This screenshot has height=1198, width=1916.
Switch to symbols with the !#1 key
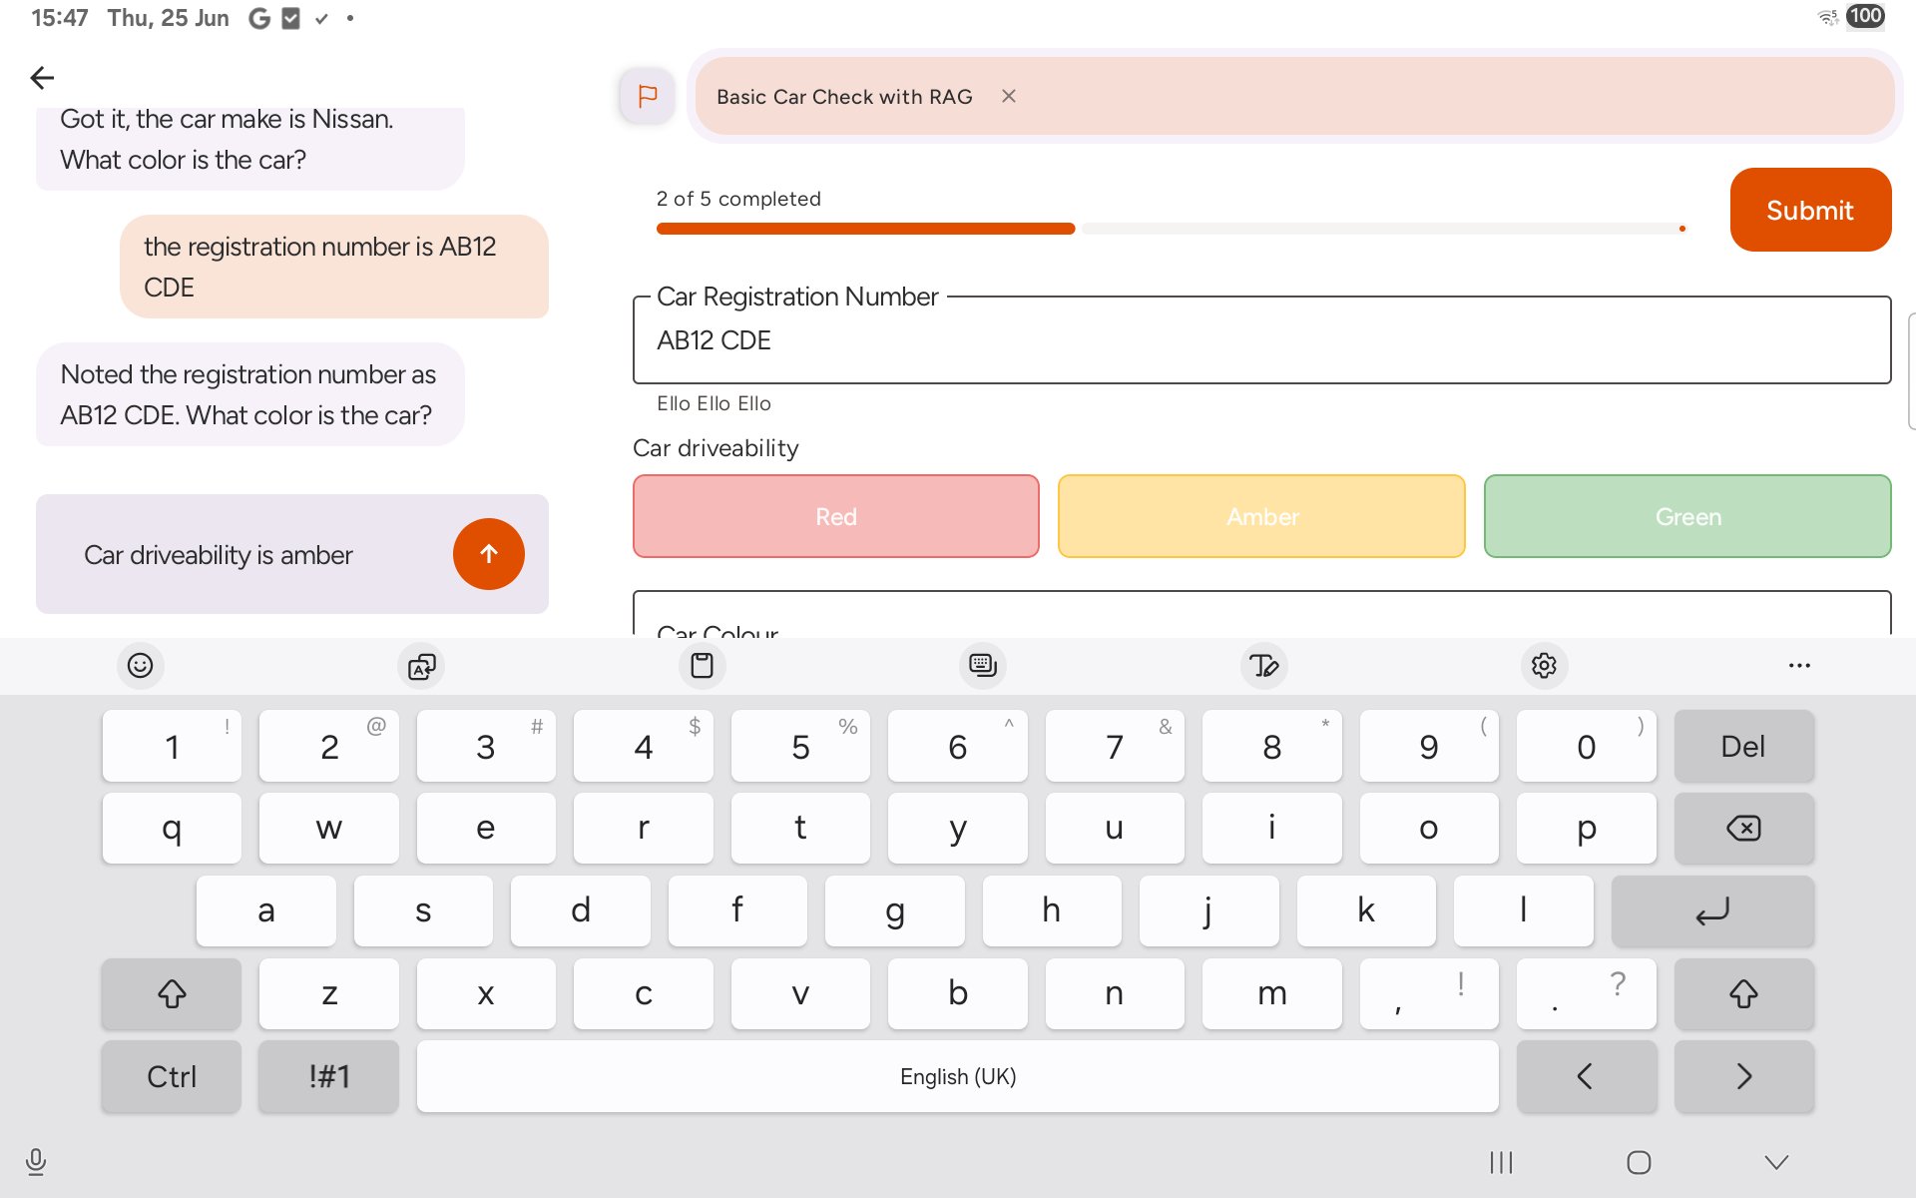[x=328, y=1076]
